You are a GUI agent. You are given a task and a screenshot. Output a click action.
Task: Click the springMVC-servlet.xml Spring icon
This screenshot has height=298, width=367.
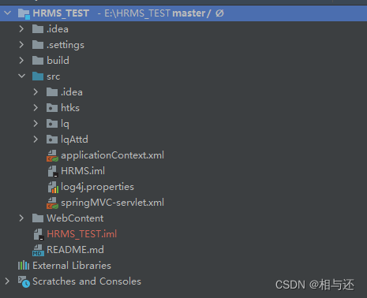[x=52, y=203]
